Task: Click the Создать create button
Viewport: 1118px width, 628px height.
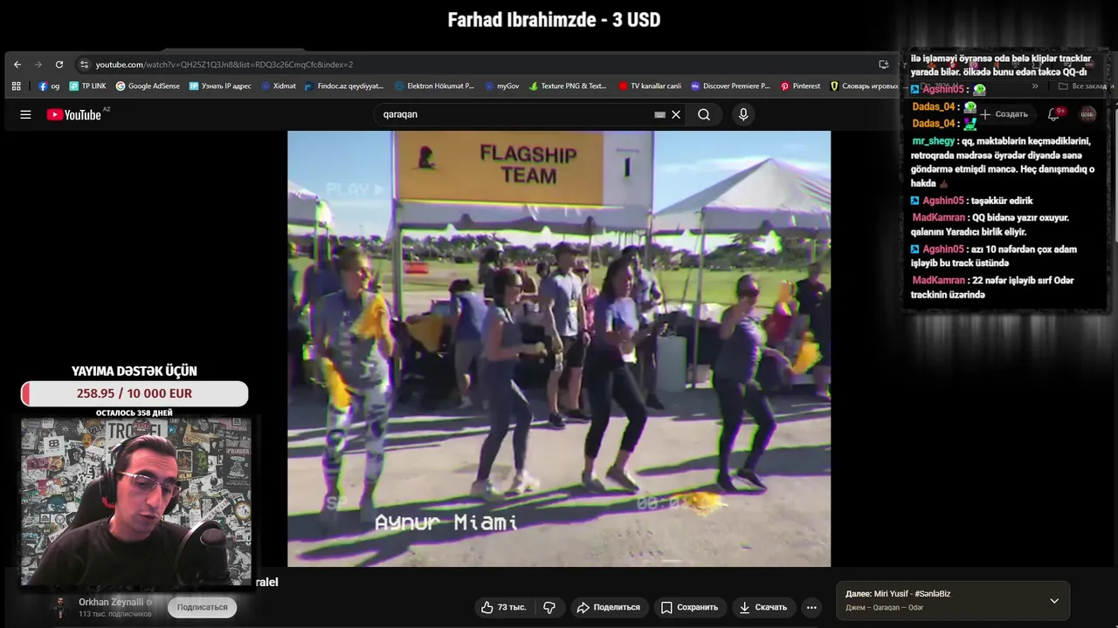Action: point(1004,114)
